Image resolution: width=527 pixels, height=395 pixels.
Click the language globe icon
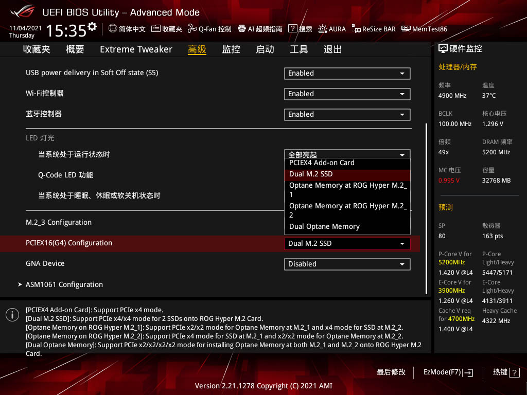click(x=113, y=29)
